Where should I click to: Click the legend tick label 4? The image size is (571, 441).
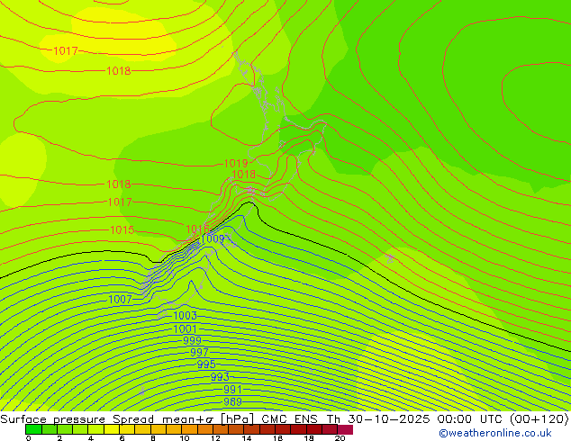(x=91, y=438)
